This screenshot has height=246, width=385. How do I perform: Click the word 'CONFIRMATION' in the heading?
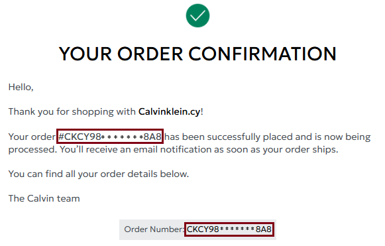click(x=262, y=54)
